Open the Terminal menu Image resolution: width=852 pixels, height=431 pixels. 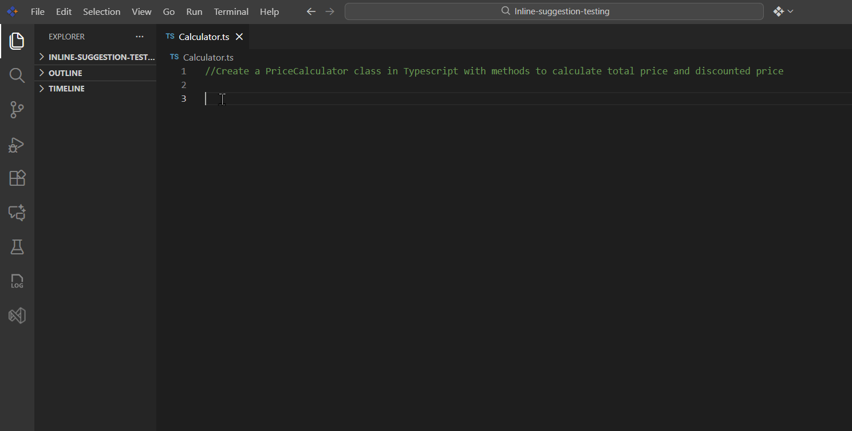pos(231,11)
